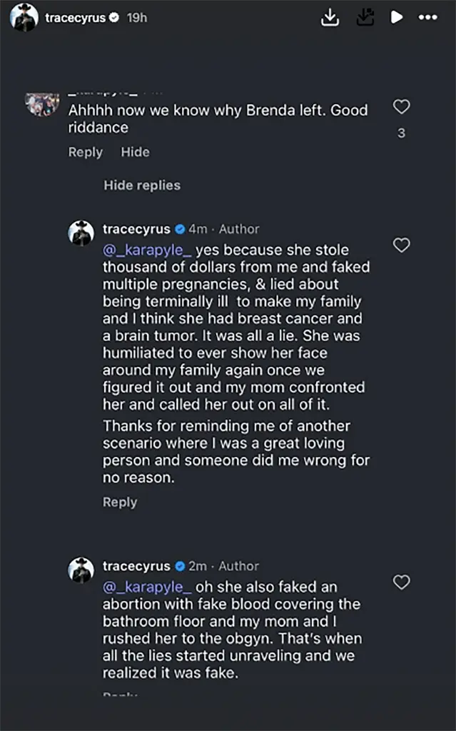Click the download-all icon next to play
This screenshot has width=456, height=731.
(365, 19)
